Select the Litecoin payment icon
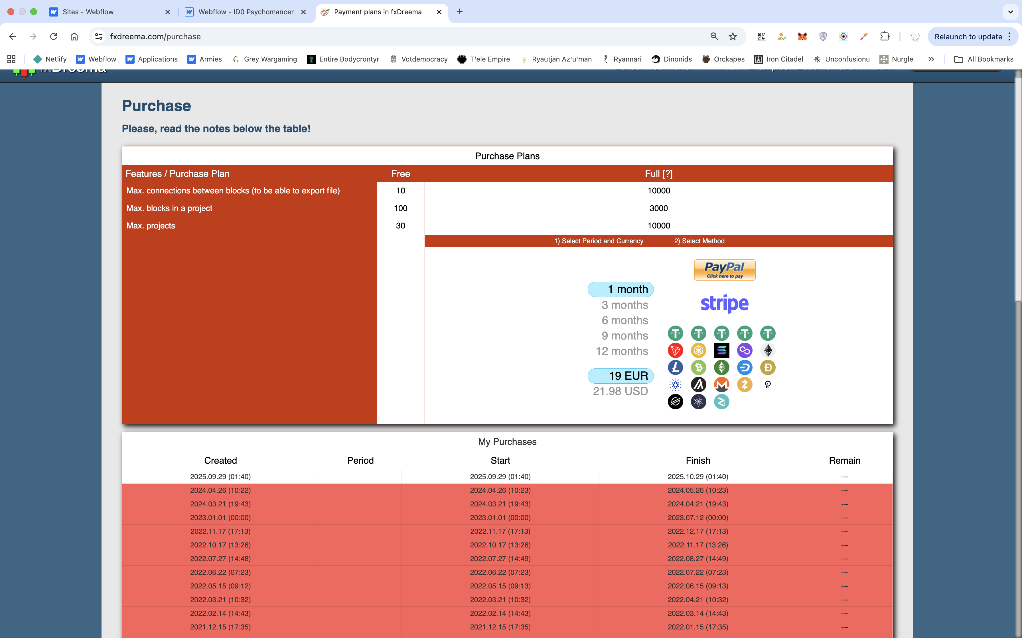This screenshot has width=1022, height=638. 675,367
